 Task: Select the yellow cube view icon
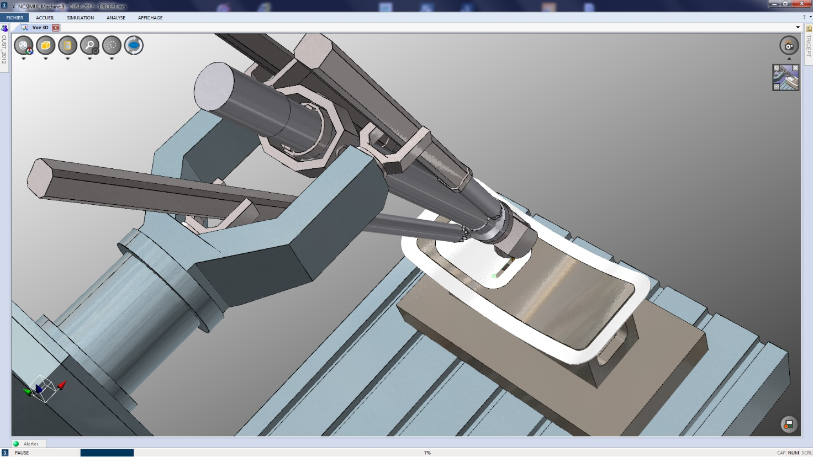(46, 45)
